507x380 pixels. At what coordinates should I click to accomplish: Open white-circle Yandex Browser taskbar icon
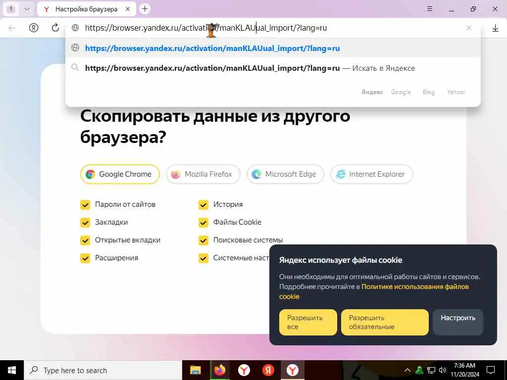[244, 370]
